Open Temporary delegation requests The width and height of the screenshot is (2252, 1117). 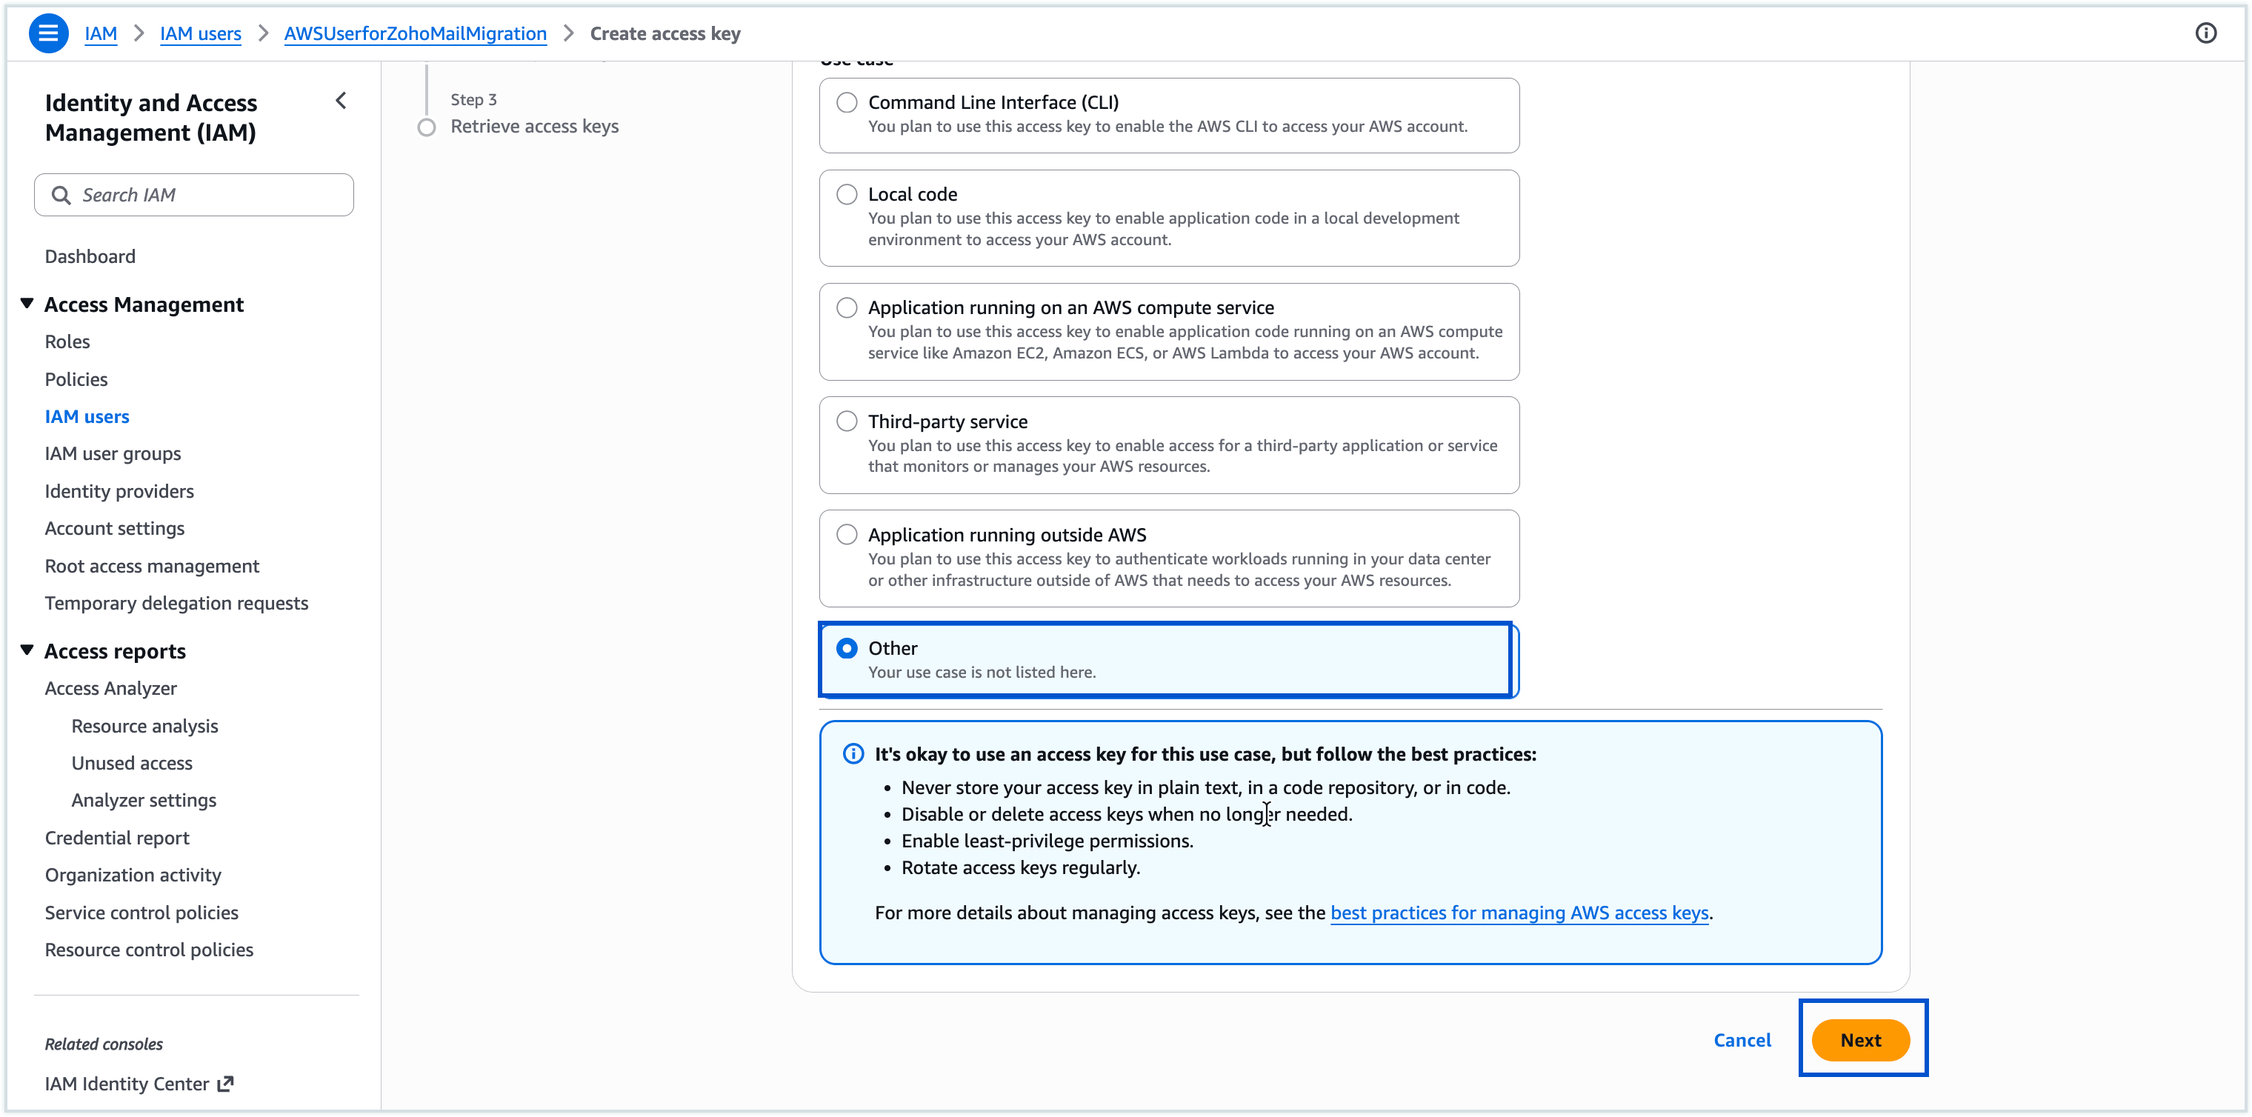pos(176,603)
